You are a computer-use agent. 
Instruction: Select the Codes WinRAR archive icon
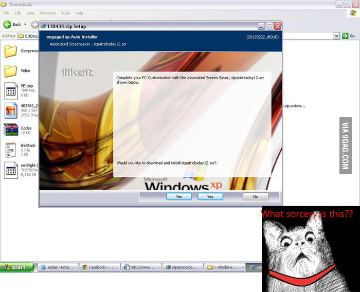11,129
